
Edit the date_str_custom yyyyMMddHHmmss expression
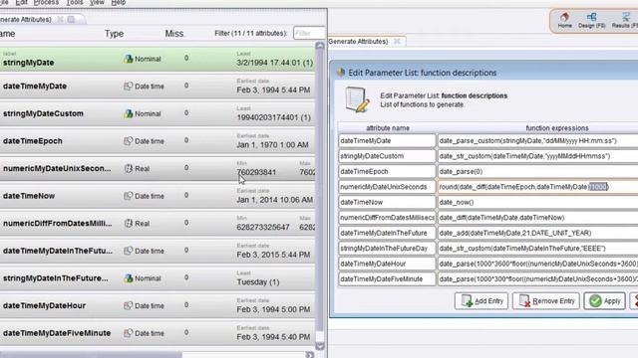tap(538, 156)
